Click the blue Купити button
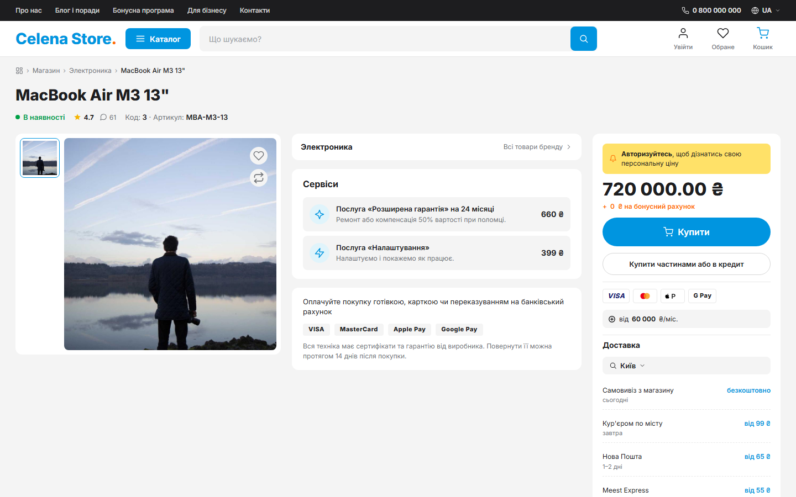796x497 pixels. (687, 232)
